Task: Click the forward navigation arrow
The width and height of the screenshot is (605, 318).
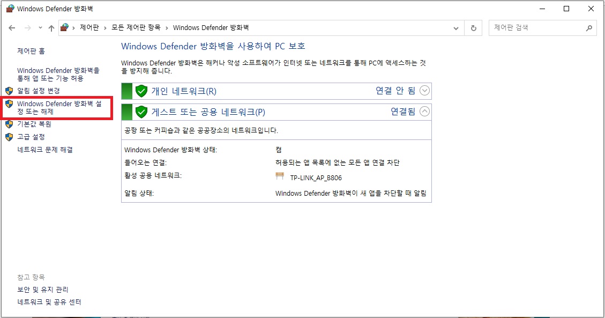Action: [x=28, y=28]
